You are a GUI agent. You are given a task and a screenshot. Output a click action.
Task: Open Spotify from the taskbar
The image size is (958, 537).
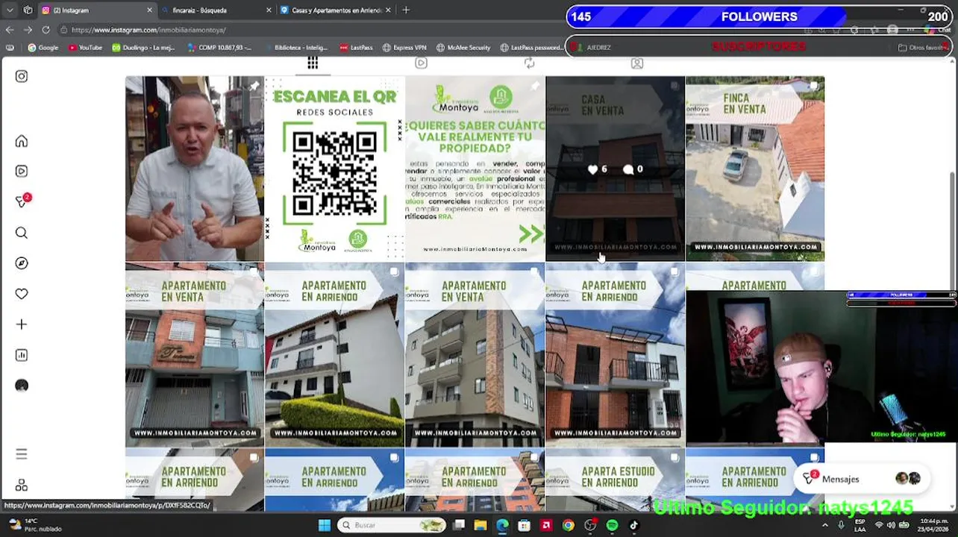tap(612, 525)
